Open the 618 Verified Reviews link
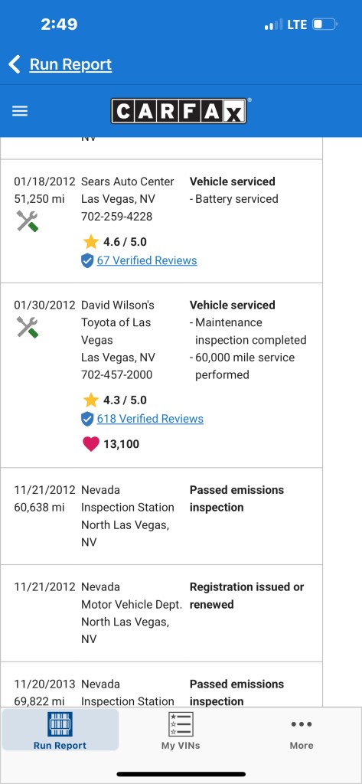This screenshot has width=362, height=784. [150, 419]
